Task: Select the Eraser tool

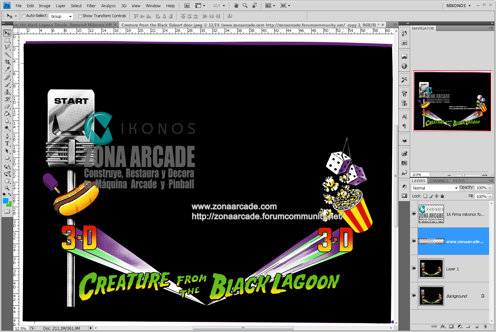Action: [7, 106]
